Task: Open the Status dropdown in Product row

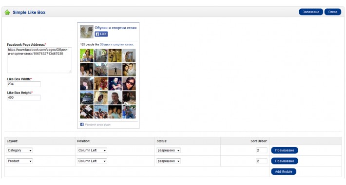Action: click(x=169, y=161)
